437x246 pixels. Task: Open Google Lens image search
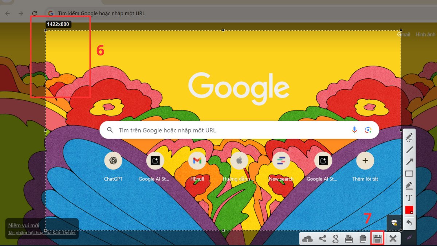tap(368, 130)
